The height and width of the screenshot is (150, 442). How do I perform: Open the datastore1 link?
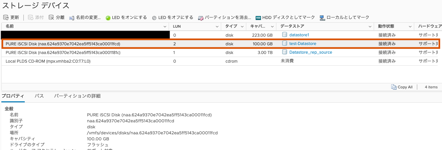299,35
